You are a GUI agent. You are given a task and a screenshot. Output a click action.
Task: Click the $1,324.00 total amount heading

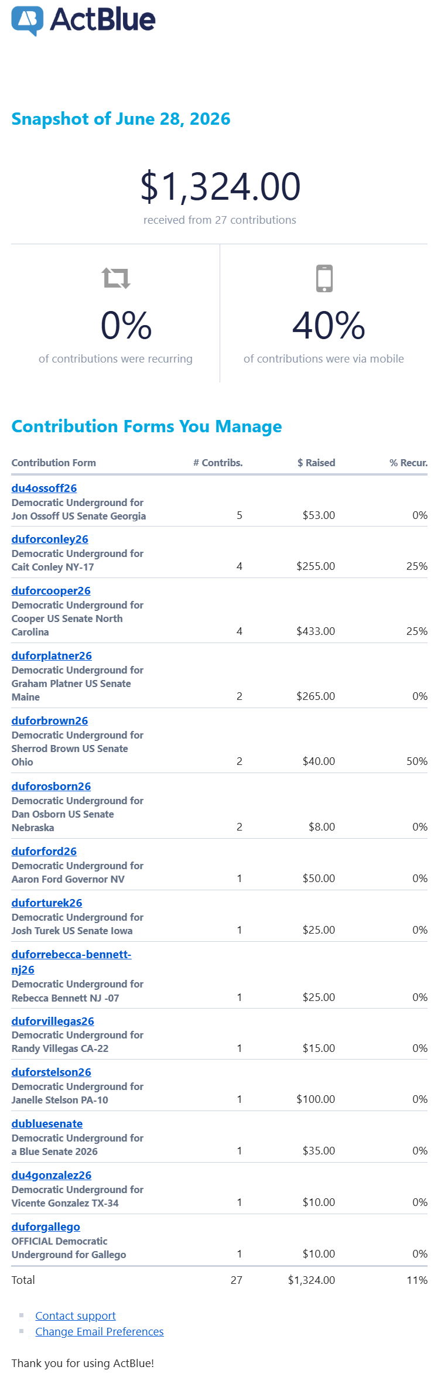click(x=220, y=186)
